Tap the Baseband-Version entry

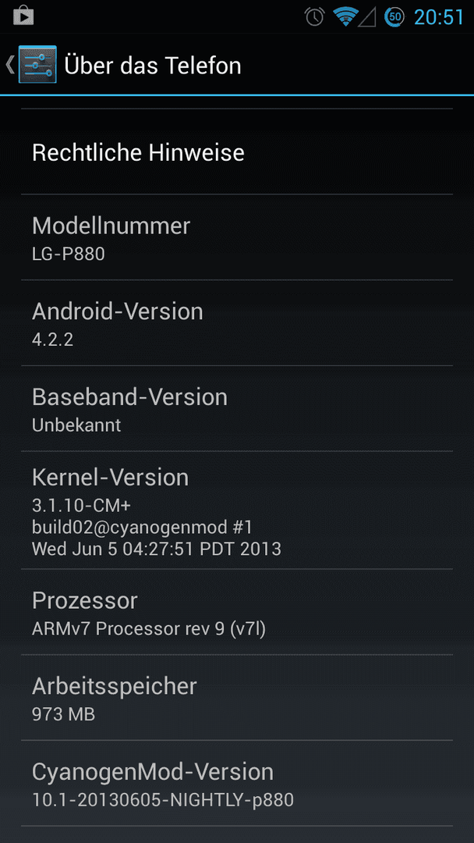point(237,408)
